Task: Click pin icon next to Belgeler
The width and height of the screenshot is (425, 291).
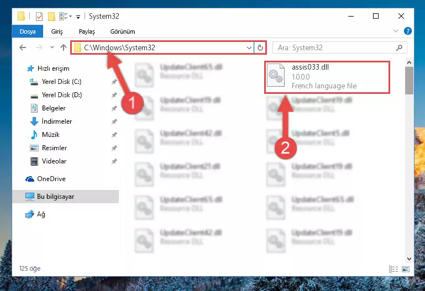Action: pyautogui.click(x=114, y=108)
